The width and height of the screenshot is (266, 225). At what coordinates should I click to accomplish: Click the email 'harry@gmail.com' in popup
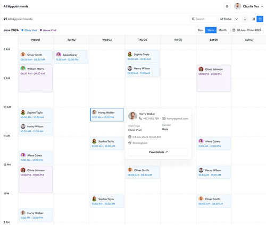178,118
